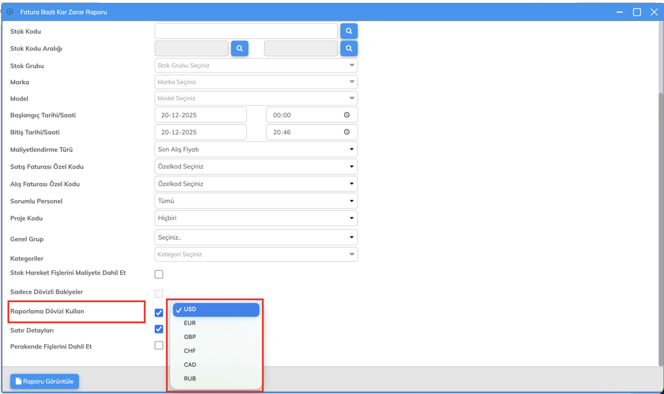Image resolution: width=664 pixels, height=394 pixels.
Task: Click the Stok Kodu text field
Action: point(246,31)
